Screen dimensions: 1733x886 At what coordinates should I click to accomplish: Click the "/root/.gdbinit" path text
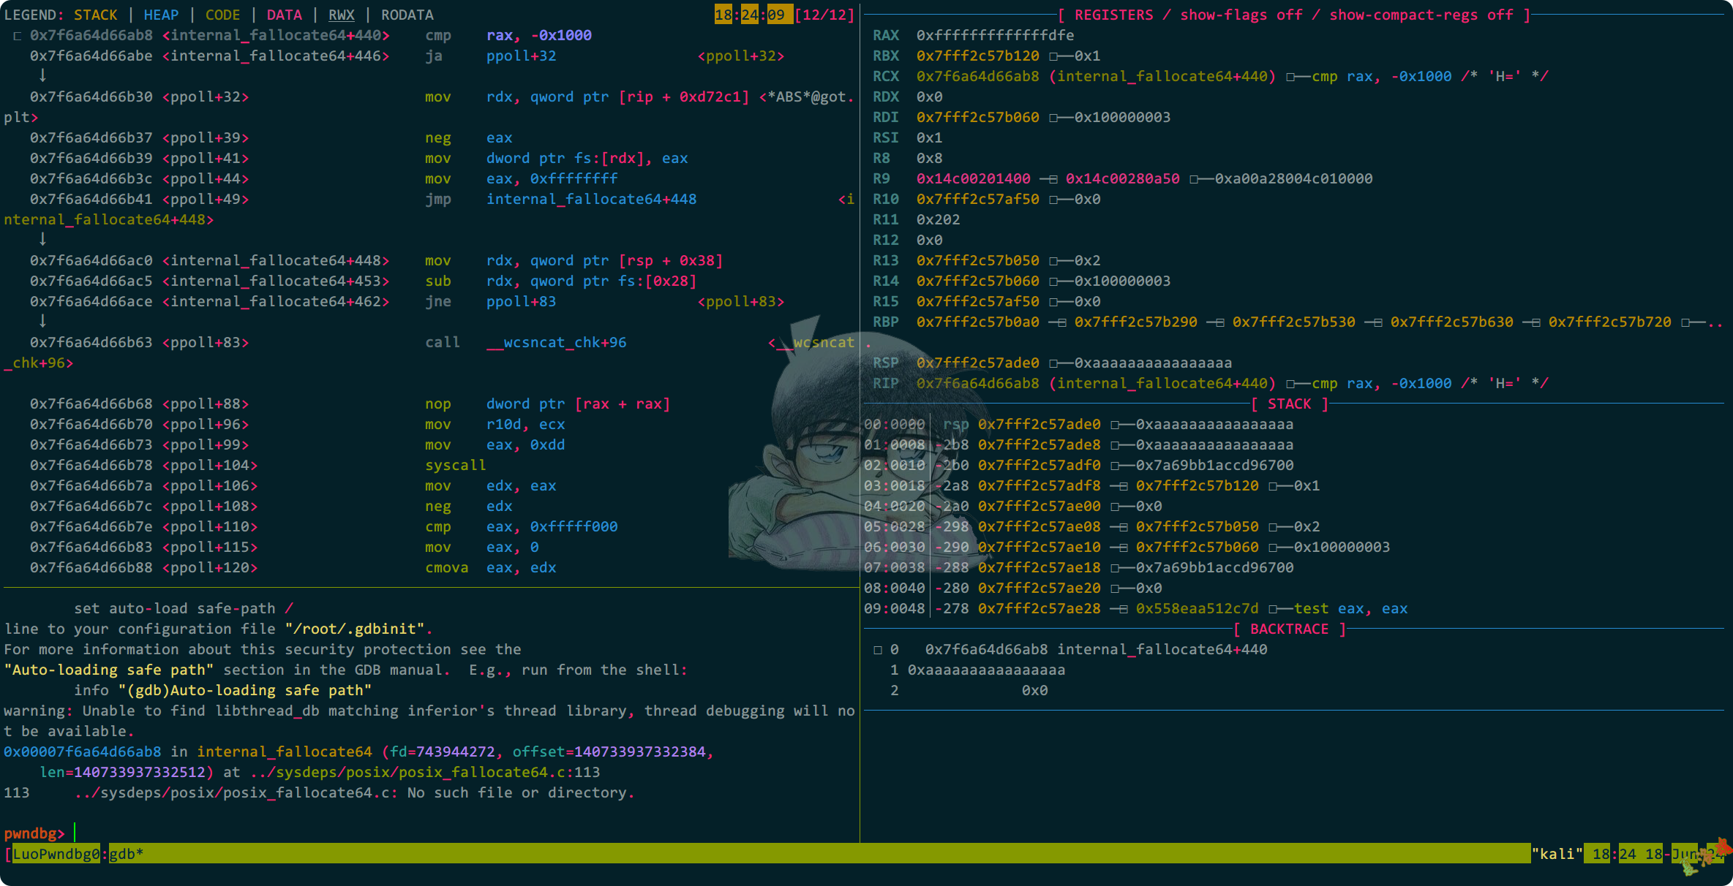356,629
